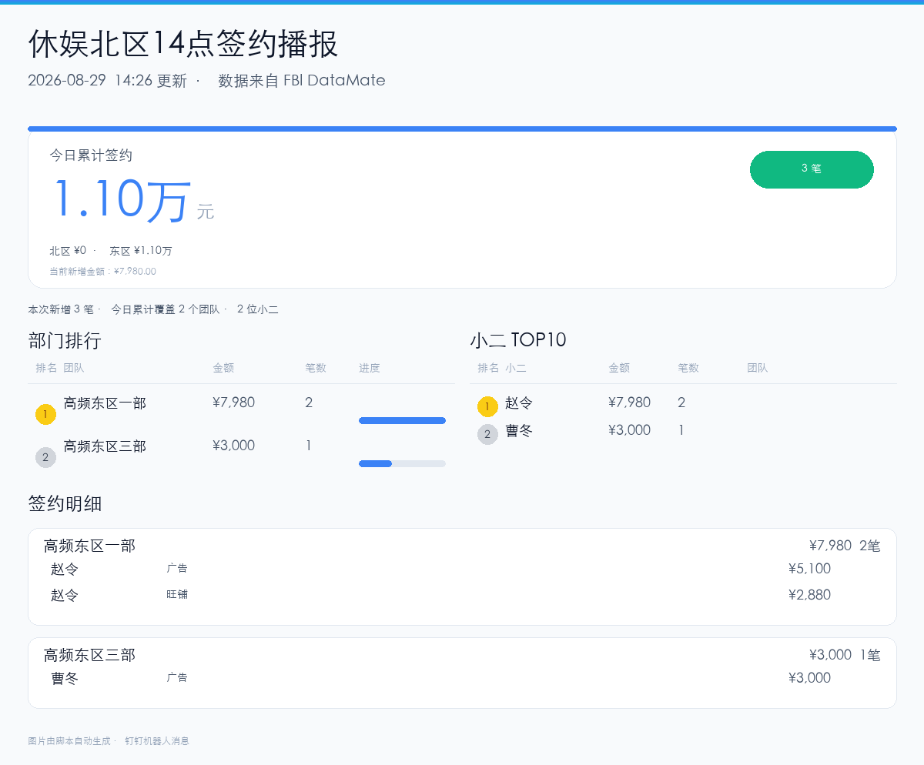Click ¥3,000 1笔 card summary
The image size is (924, 765).
(x=845, y=655)
